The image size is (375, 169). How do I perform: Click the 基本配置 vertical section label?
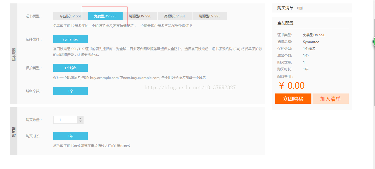click(x=14, y=54)
